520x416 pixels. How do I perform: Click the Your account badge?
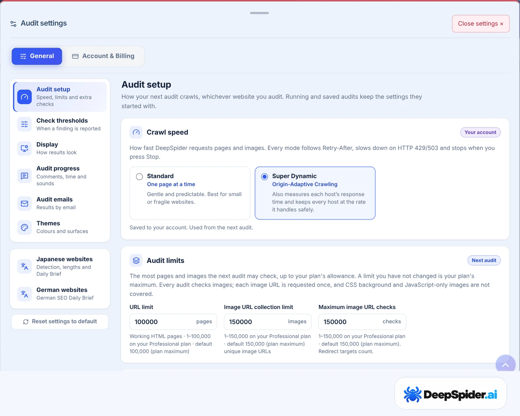(x=480, y=132)
